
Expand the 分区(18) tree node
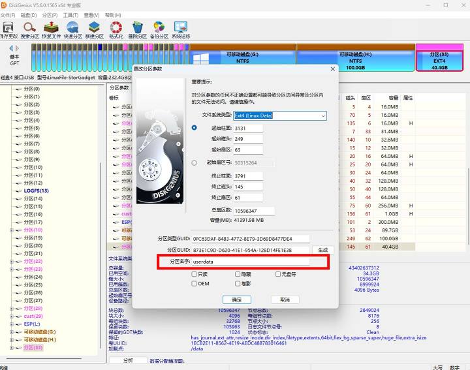(11, 230)
